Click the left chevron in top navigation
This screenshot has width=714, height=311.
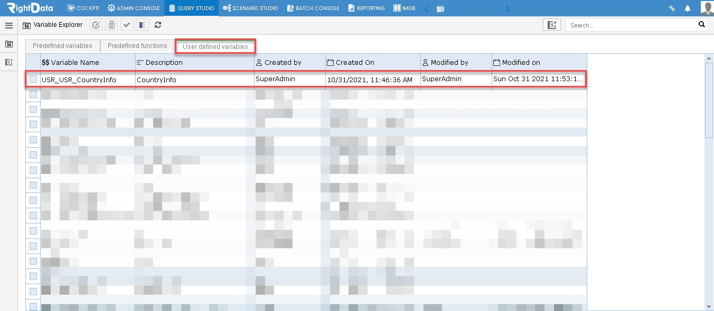[x=427, y=8]
